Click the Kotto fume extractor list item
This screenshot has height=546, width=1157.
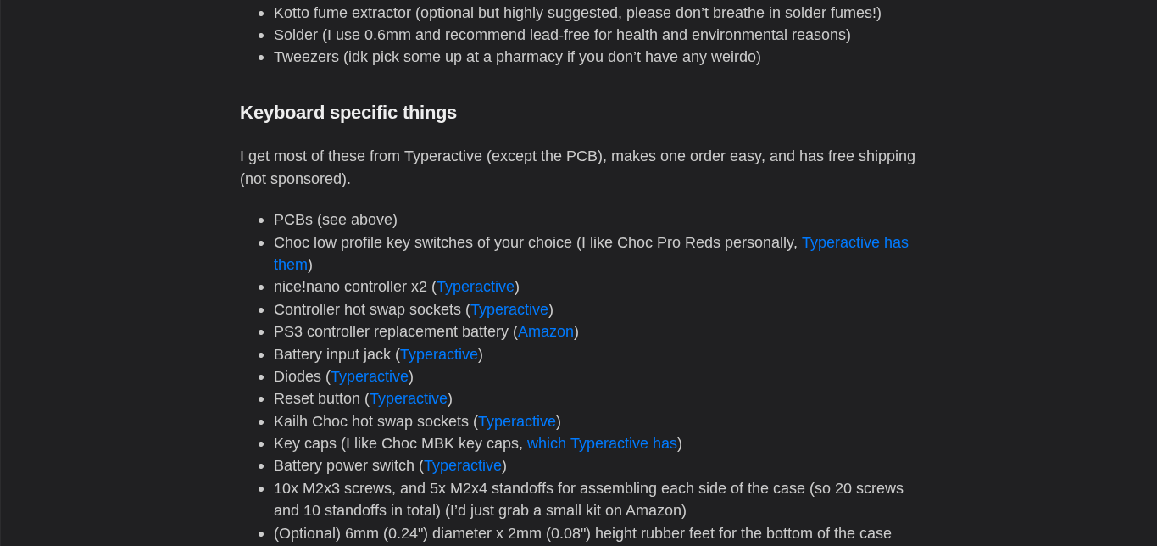click(576, 13)
